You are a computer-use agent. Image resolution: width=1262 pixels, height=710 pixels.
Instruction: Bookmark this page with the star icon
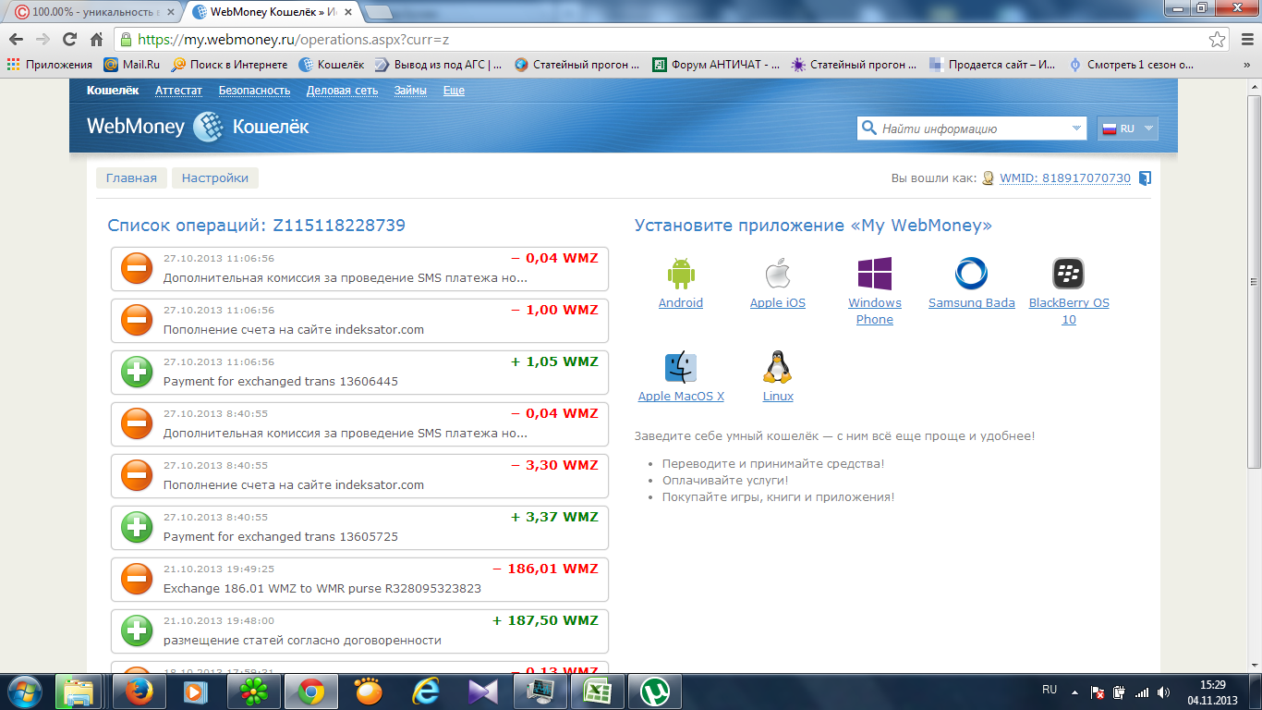[x=1218, y=40]
